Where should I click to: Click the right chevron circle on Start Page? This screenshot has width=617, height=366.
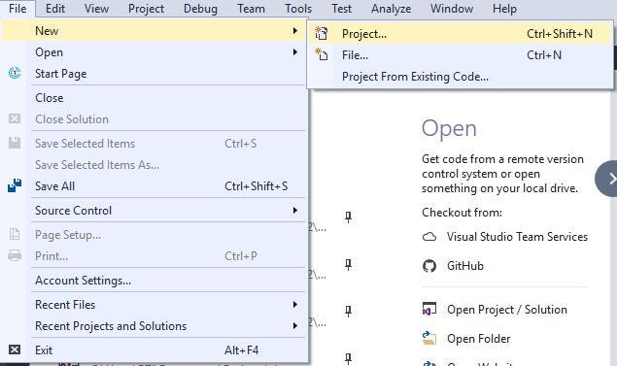pyautogui.click(x=606, y=179)
